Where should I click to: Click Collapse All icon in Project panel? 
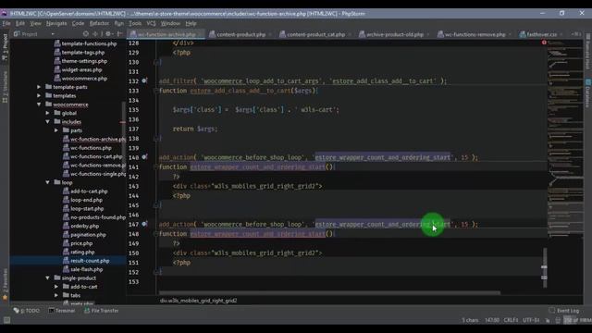coord(95,34)
